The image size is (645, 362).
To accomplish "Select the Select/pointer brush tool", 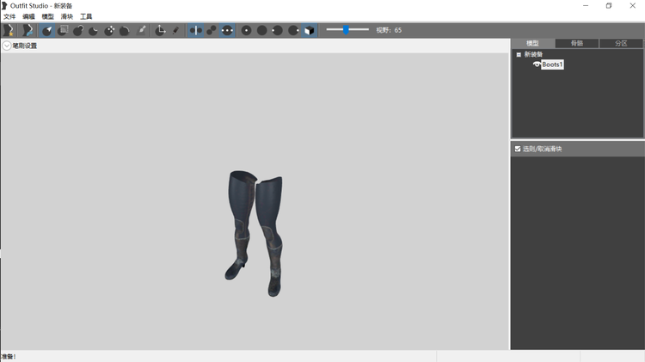I will coord(47,30).
